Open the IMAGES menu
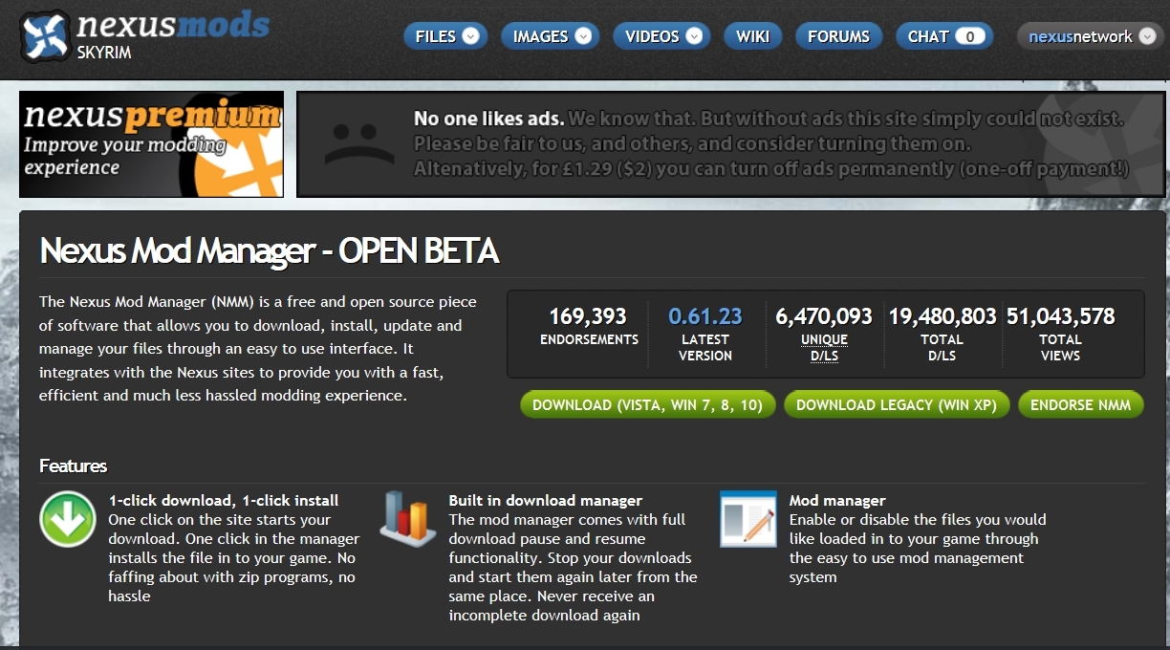Viewport: 1170px width, 650px height. click(551, 36)
